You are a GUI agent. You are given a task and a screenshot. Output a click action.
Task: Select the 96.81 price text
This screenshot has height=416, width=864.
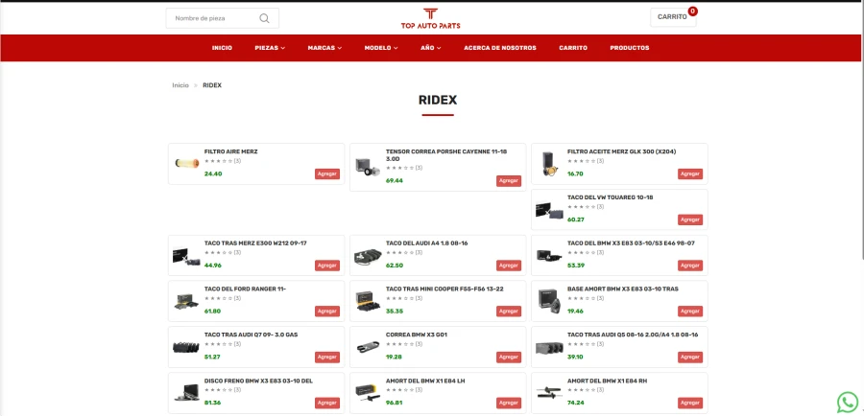coord(395,403)
